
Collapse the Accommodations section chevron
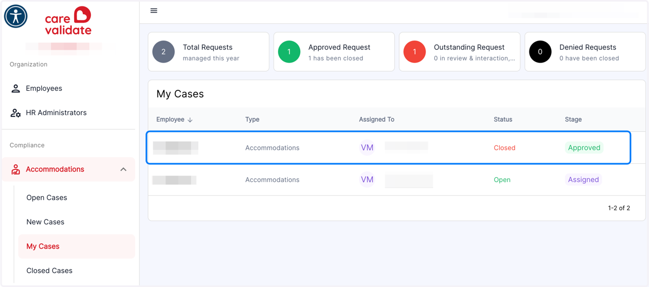tap(123, 170)
